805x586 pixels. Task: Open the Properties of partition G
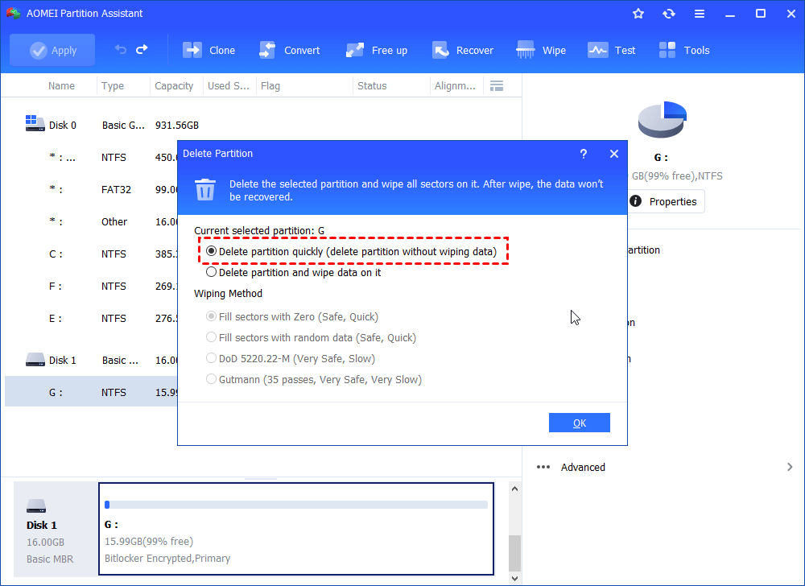(x=666, y=201)
